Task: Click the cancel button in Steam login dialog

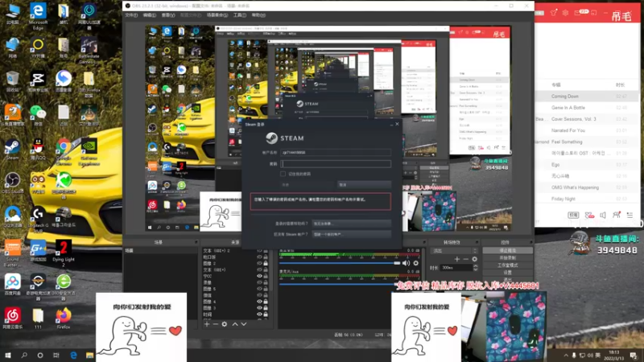Action: pos(365,185)
